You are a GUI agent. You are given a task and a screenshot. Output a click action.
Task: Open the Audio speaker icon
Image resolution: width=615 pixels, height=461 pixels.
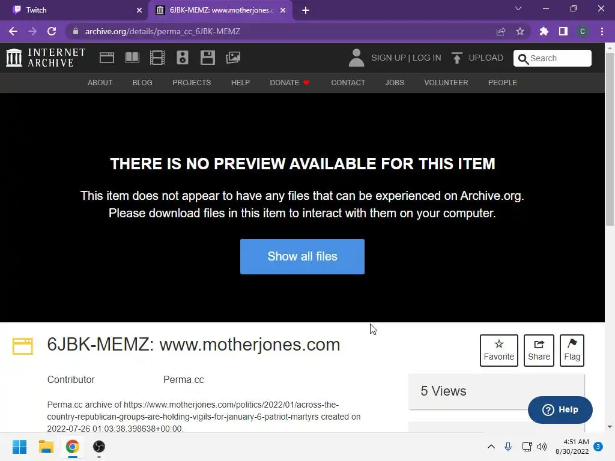coord(183,58)
